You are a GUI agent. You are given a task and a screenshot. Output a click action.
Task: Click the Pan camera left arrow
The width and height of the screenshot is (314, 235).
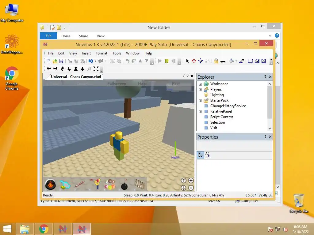click(49, 69)
